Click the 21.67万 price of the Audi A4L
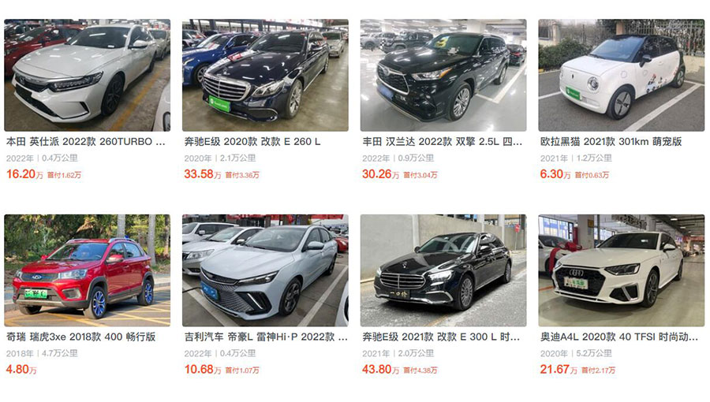The width and height of the screenshot is (710, 402). (x=559, y=370)
